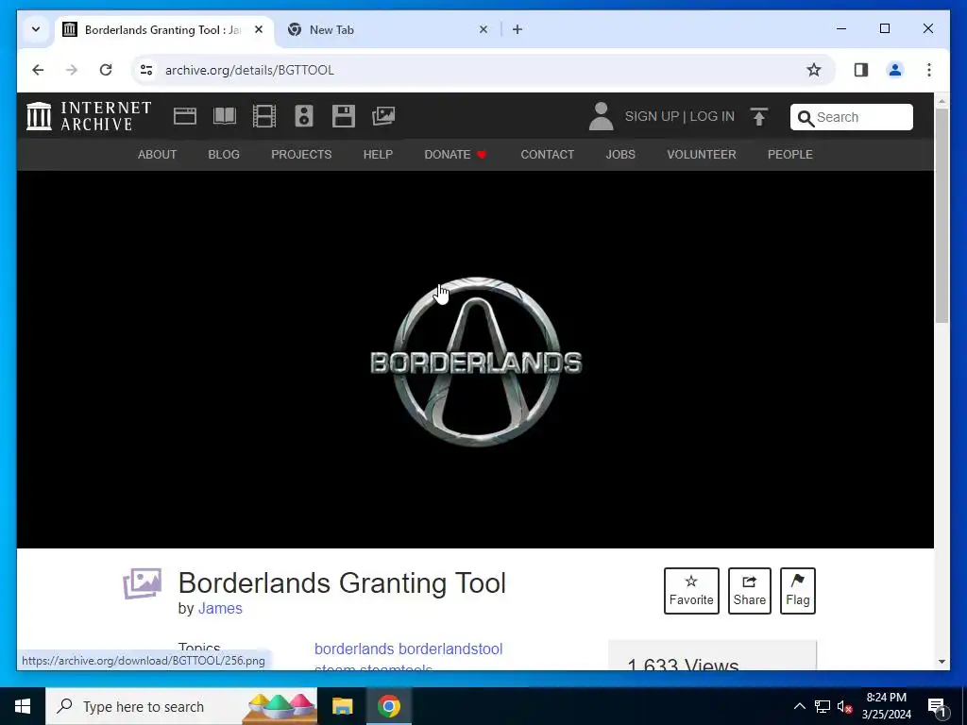Open the Web (Wayback) media icon
The width and height of the screenshot is (967, 725).
coord(185,116)
